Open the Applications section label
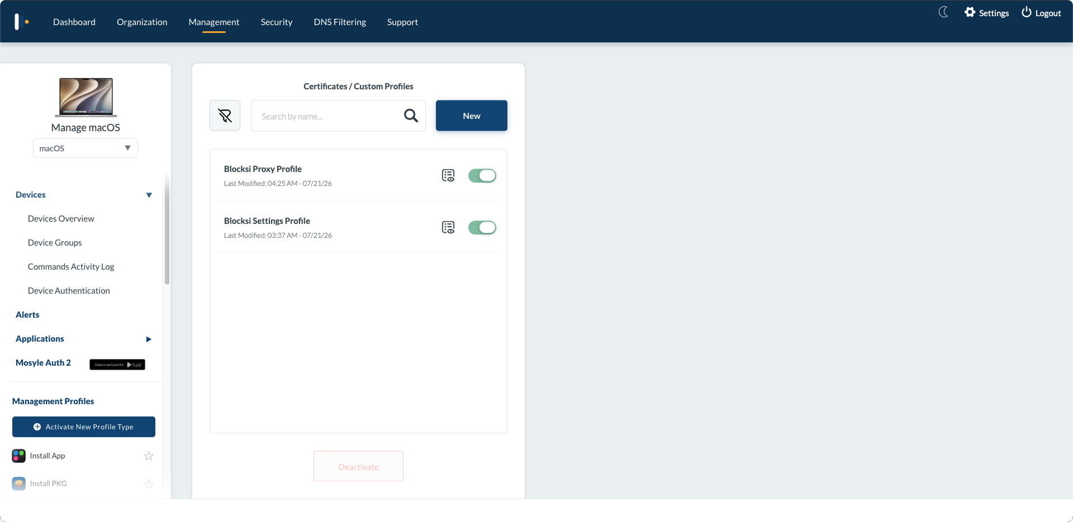This screenshot has height=522, width=1073. (x=40, y=338)
